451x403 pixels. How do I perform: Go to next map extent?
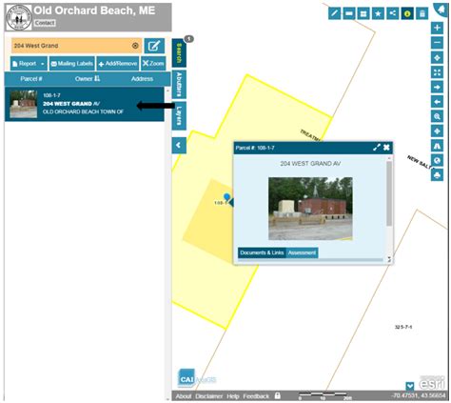(437, 87)
